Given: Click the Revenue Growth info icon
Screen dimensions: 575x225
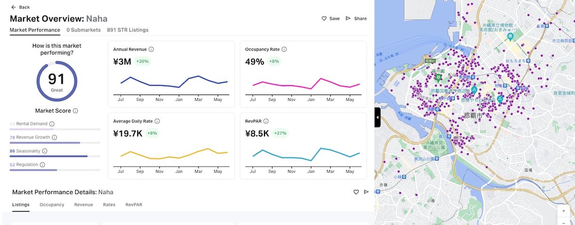Looking at the screenshot, I should 54,137.
